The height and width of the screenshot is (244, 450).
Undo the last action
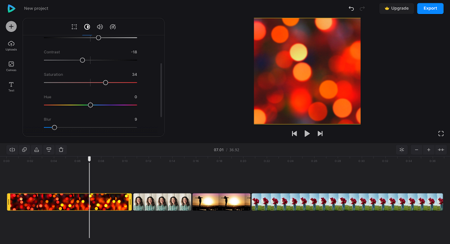click(351, 8)
